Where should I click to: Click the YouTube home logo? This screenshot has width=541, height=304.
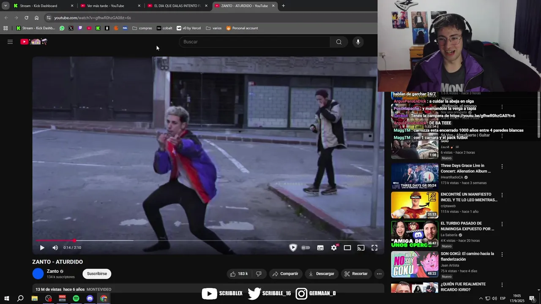[x=34, y=41]
